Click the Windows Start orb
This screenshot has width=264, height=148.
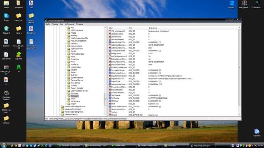[4, 145]
